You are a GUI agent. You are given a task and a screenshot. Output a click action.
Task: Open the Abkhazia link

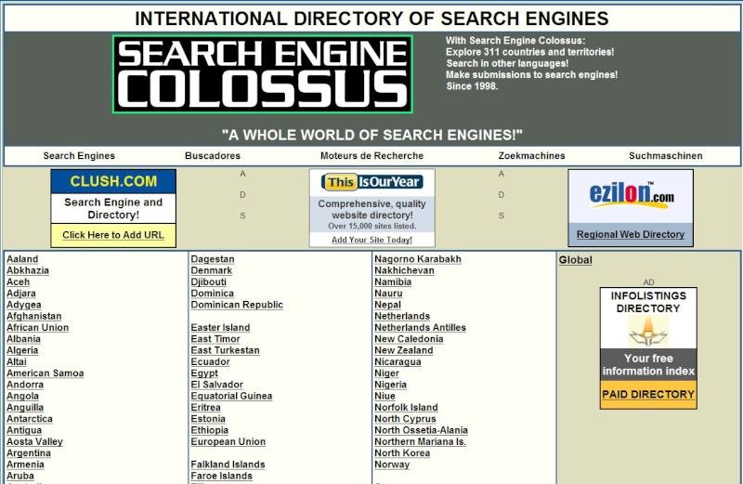[28, 270]
